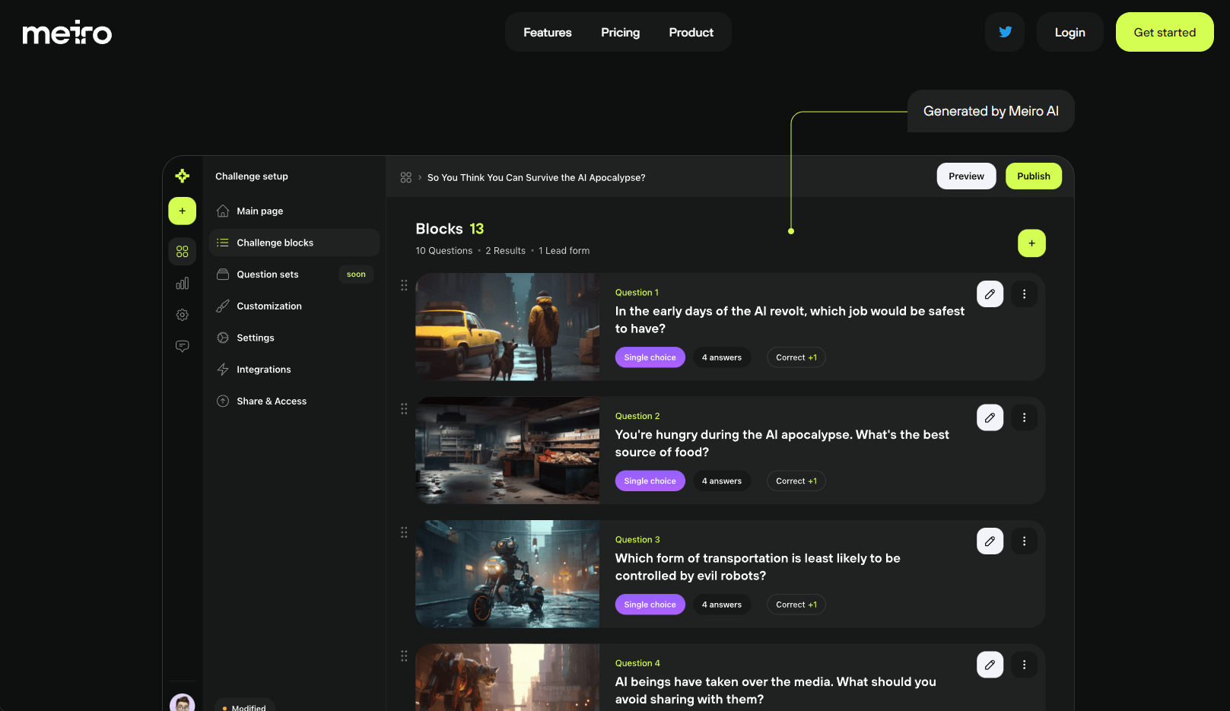Click the 'Single choice' tag on Question 3

coord(650,605)
